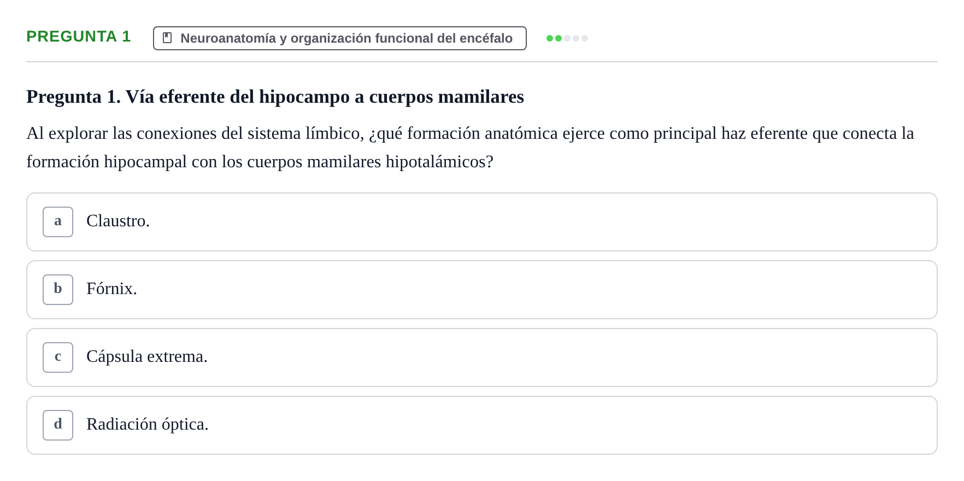Select answer letter box d

point(58,425)
